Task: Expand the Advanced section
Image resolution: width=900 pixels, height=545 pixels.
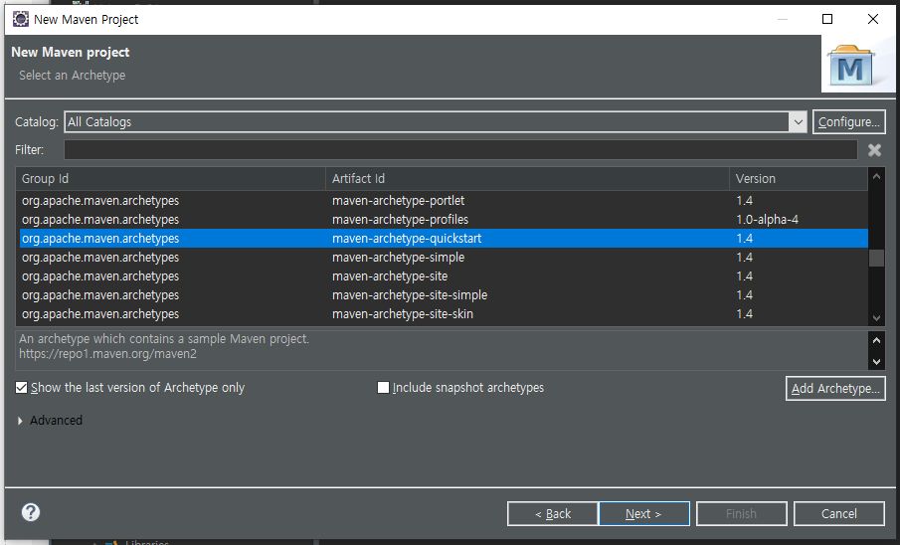Action: point(20,421)
